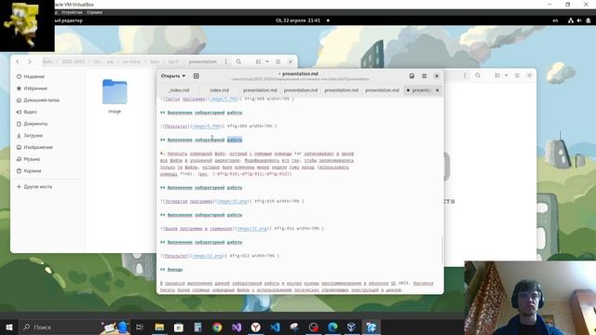Click the Вызов программы в терминале caption text
Image resolution: width=596 pixels, height=335 pixels.
pos(197,228)
